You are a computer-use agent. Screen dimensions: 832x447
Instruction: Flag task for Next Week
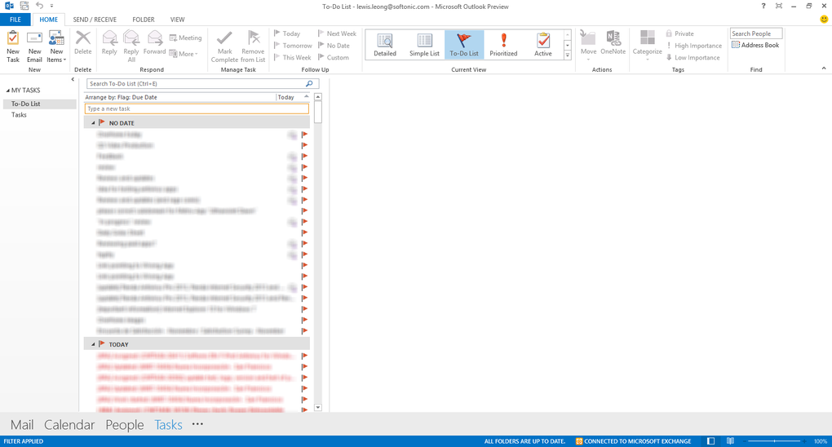[337, 33]
